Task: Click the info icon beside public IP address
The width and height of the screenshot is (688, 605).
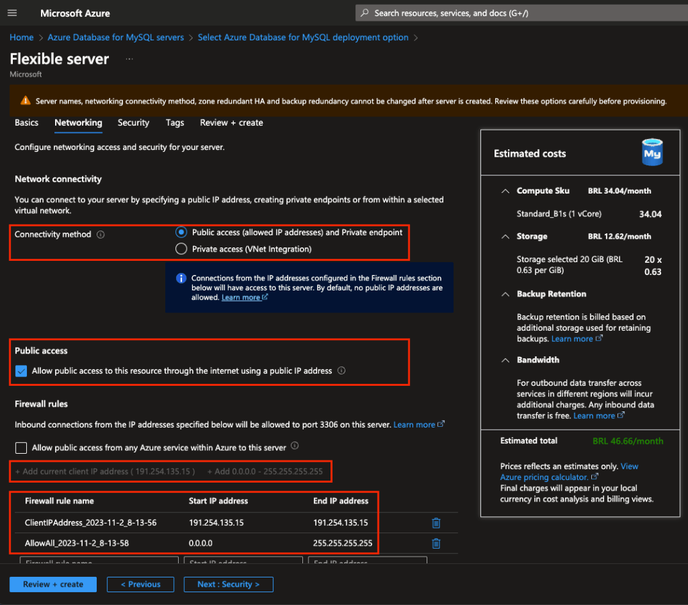Action: [341, 370]
